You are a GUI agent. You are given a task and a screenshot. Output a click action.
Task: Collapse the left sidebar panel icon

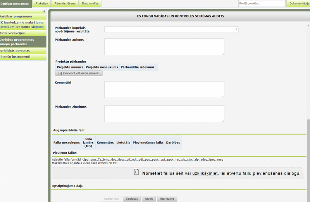click(x=44, y=12)
